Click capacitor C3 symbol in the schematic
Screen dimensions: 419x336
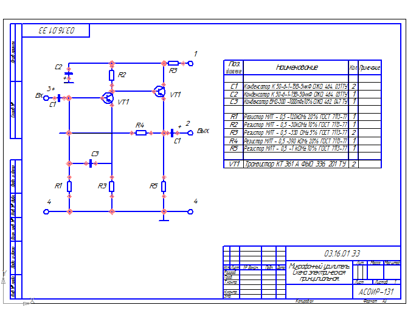[91, 163]
